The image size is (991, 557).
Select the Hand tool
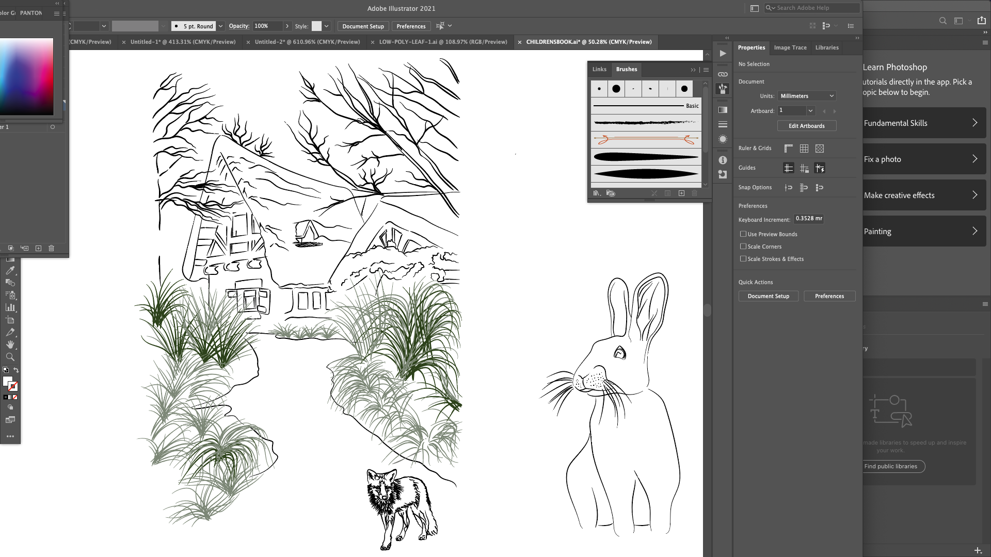10,345
